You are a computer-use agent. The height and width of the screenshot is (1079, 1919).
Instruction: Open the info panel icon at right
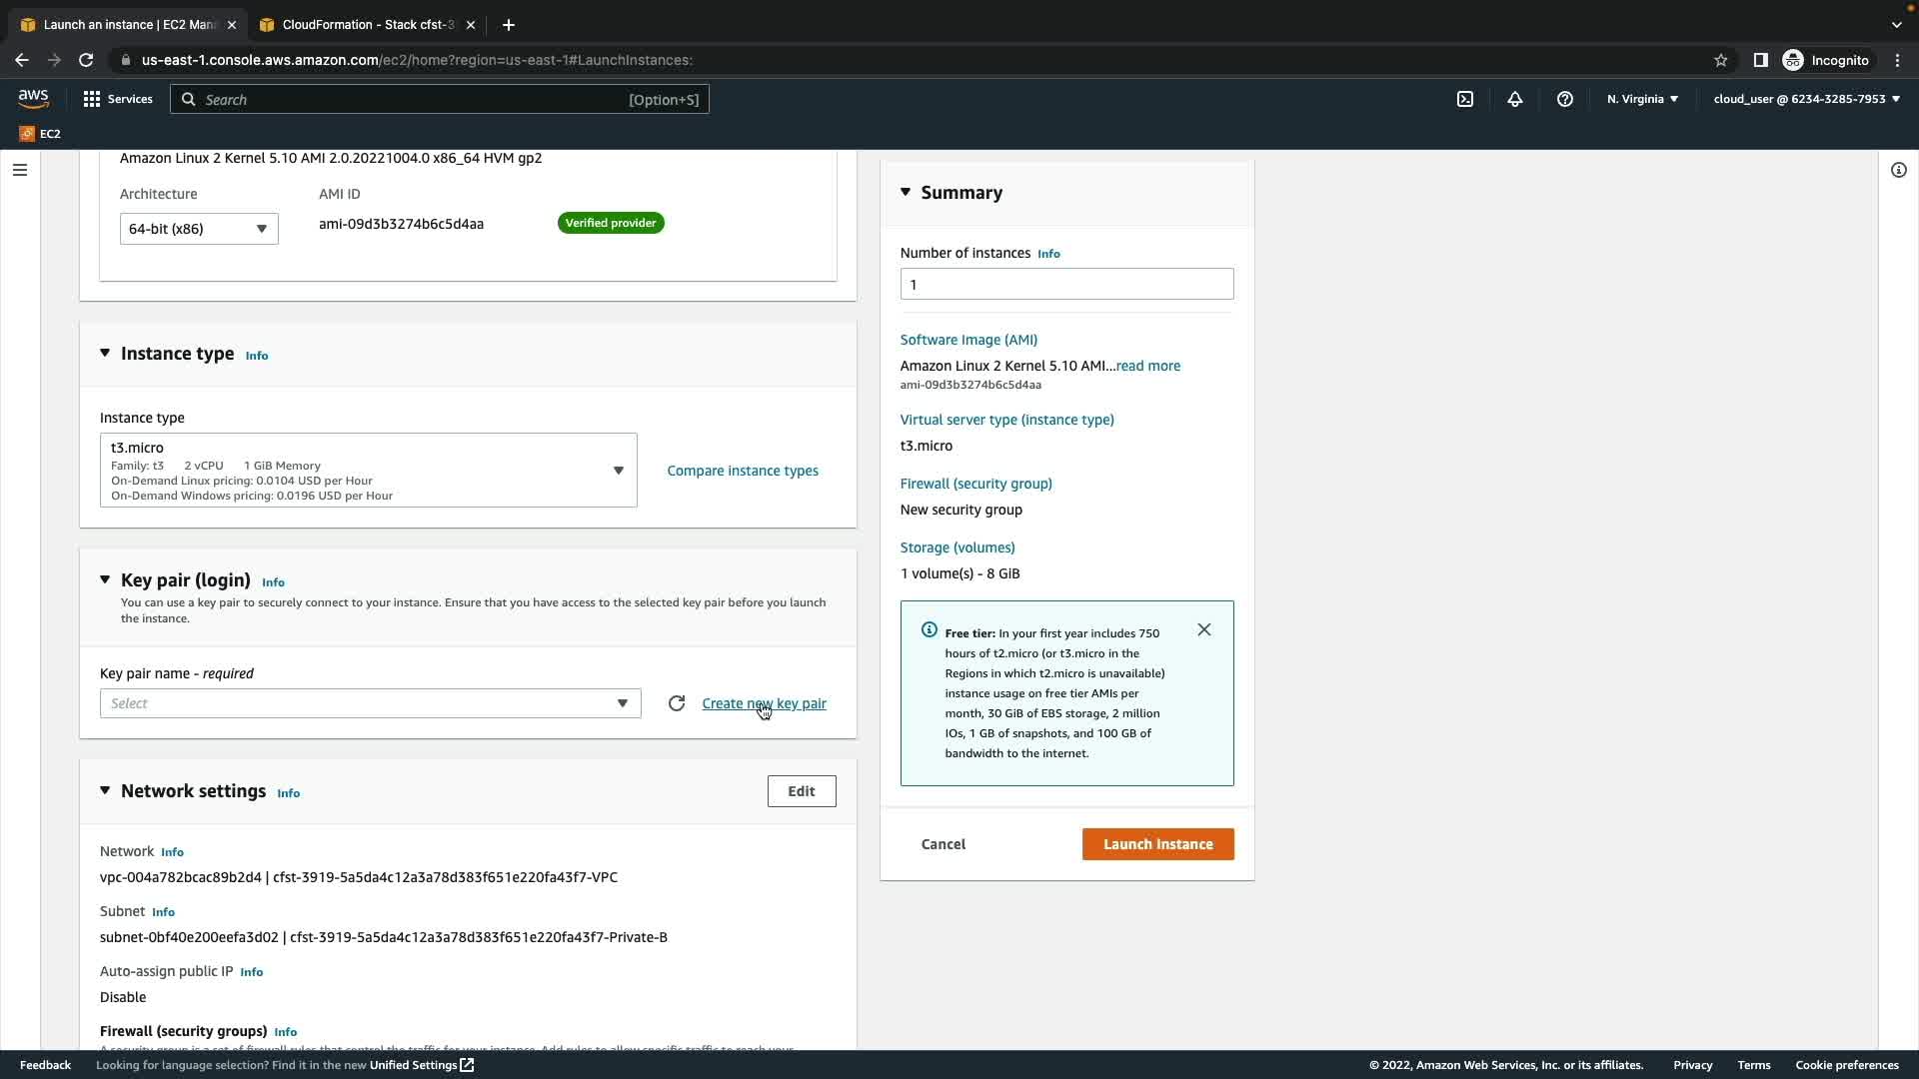tap(1898, 170)
